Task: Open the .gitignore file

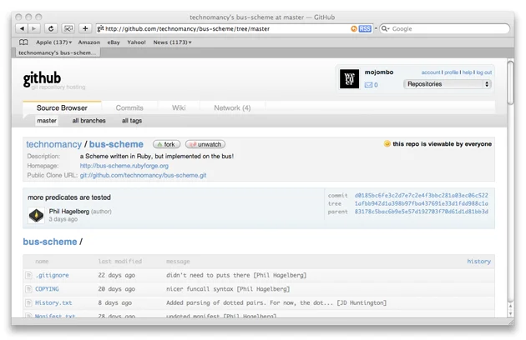Action: [52, 275]
